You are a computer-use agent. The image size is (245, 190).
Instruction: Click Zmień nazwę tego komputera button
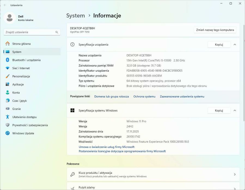coord(215,30)
